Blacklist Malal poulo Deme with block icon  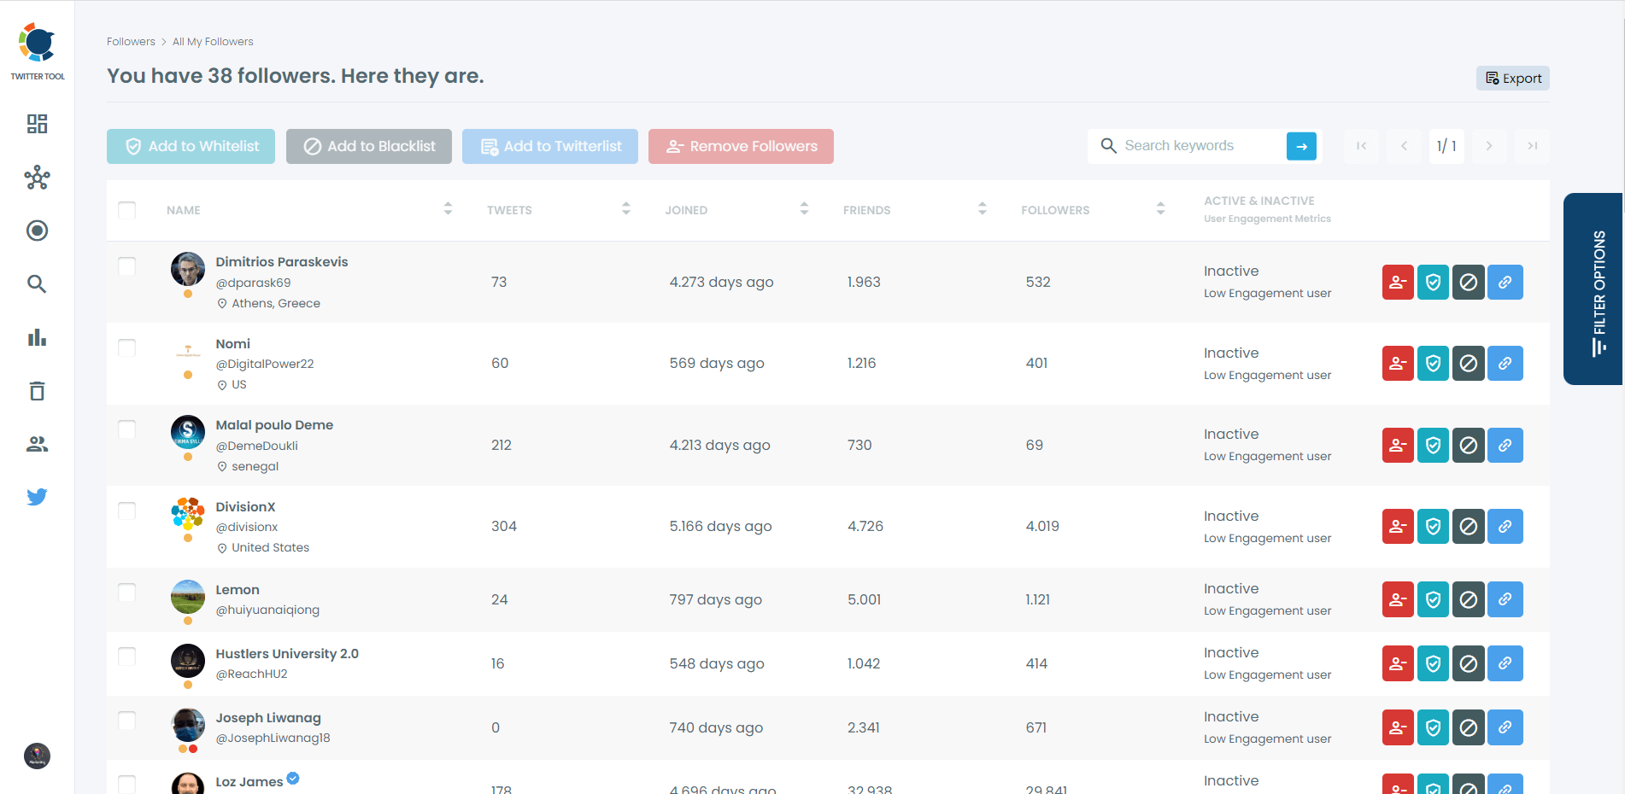(1469, 445)
